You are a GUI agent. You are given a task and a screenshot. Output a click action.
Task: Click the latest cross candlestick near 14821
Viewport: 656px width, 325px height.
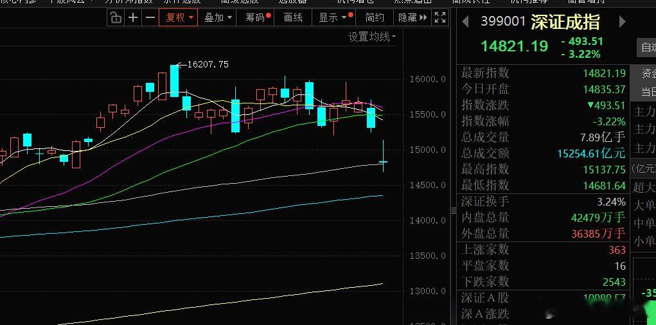tap(383, 161)
